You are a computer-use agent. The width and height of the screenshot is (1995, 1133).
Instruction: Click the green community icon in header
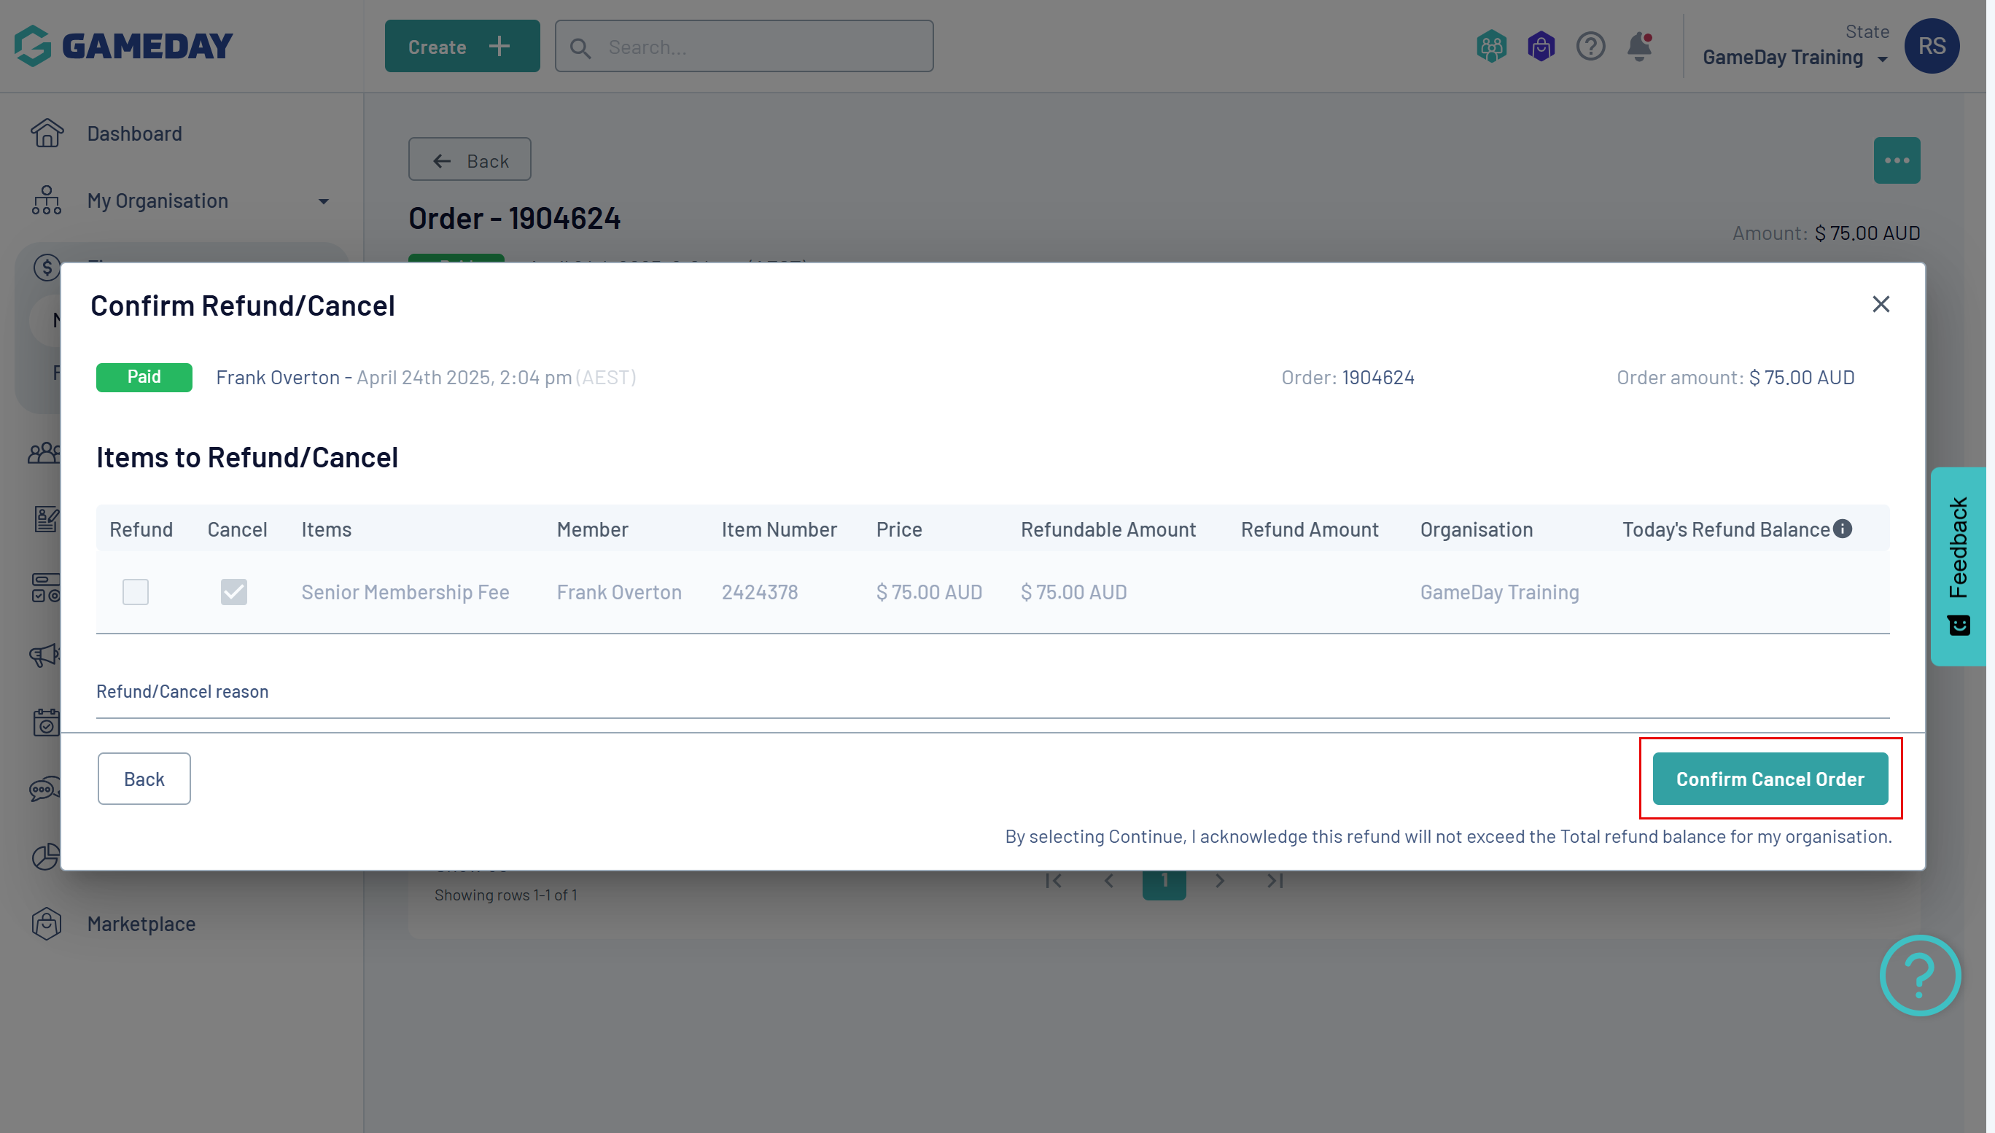click(x=1491, y=47)
